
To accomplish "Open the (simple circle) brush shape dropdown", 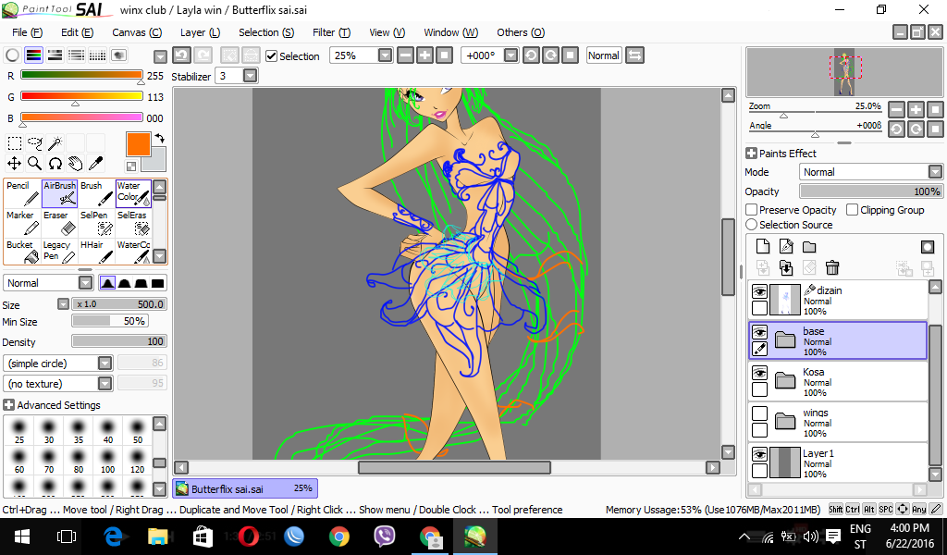I will (x=105, y=363).
